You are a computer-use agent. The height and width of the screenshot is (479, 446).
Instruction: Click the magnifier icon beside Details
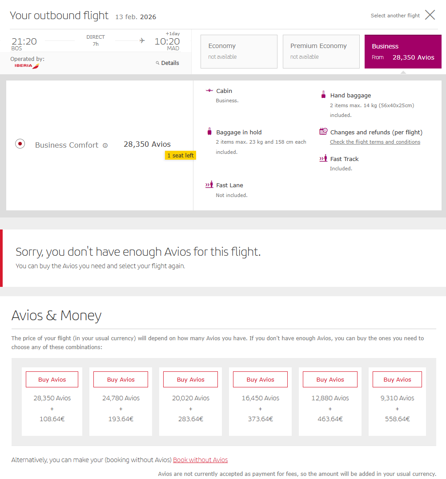pos(157,63)
